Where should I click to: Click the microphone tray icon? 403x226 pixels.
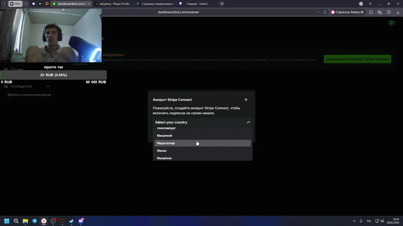[x=361, y=221]
